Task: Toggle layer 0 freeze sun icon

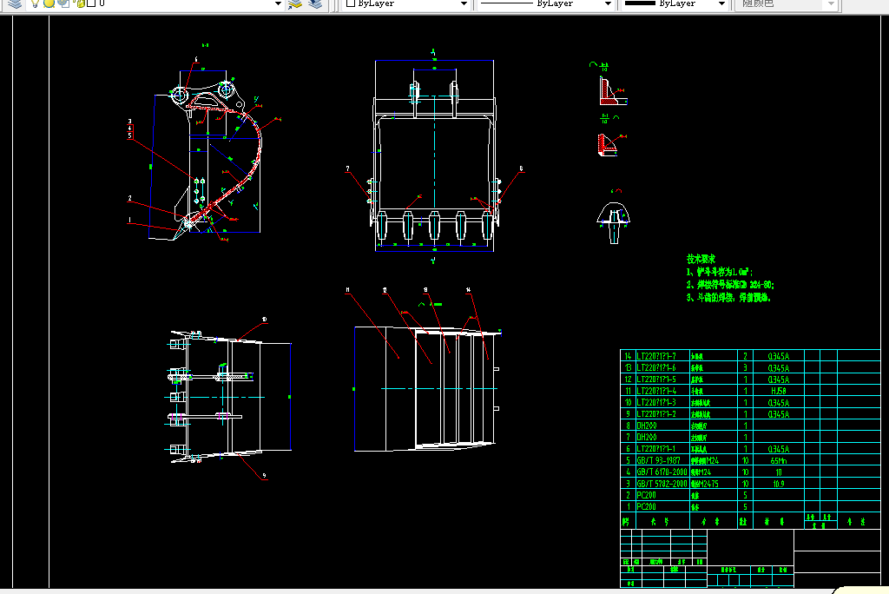Action: (49, 3)
